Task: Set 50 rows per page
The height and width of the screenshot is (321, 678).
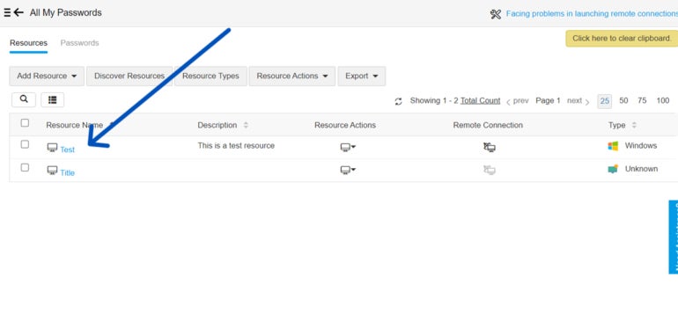Action: [623, 100]
